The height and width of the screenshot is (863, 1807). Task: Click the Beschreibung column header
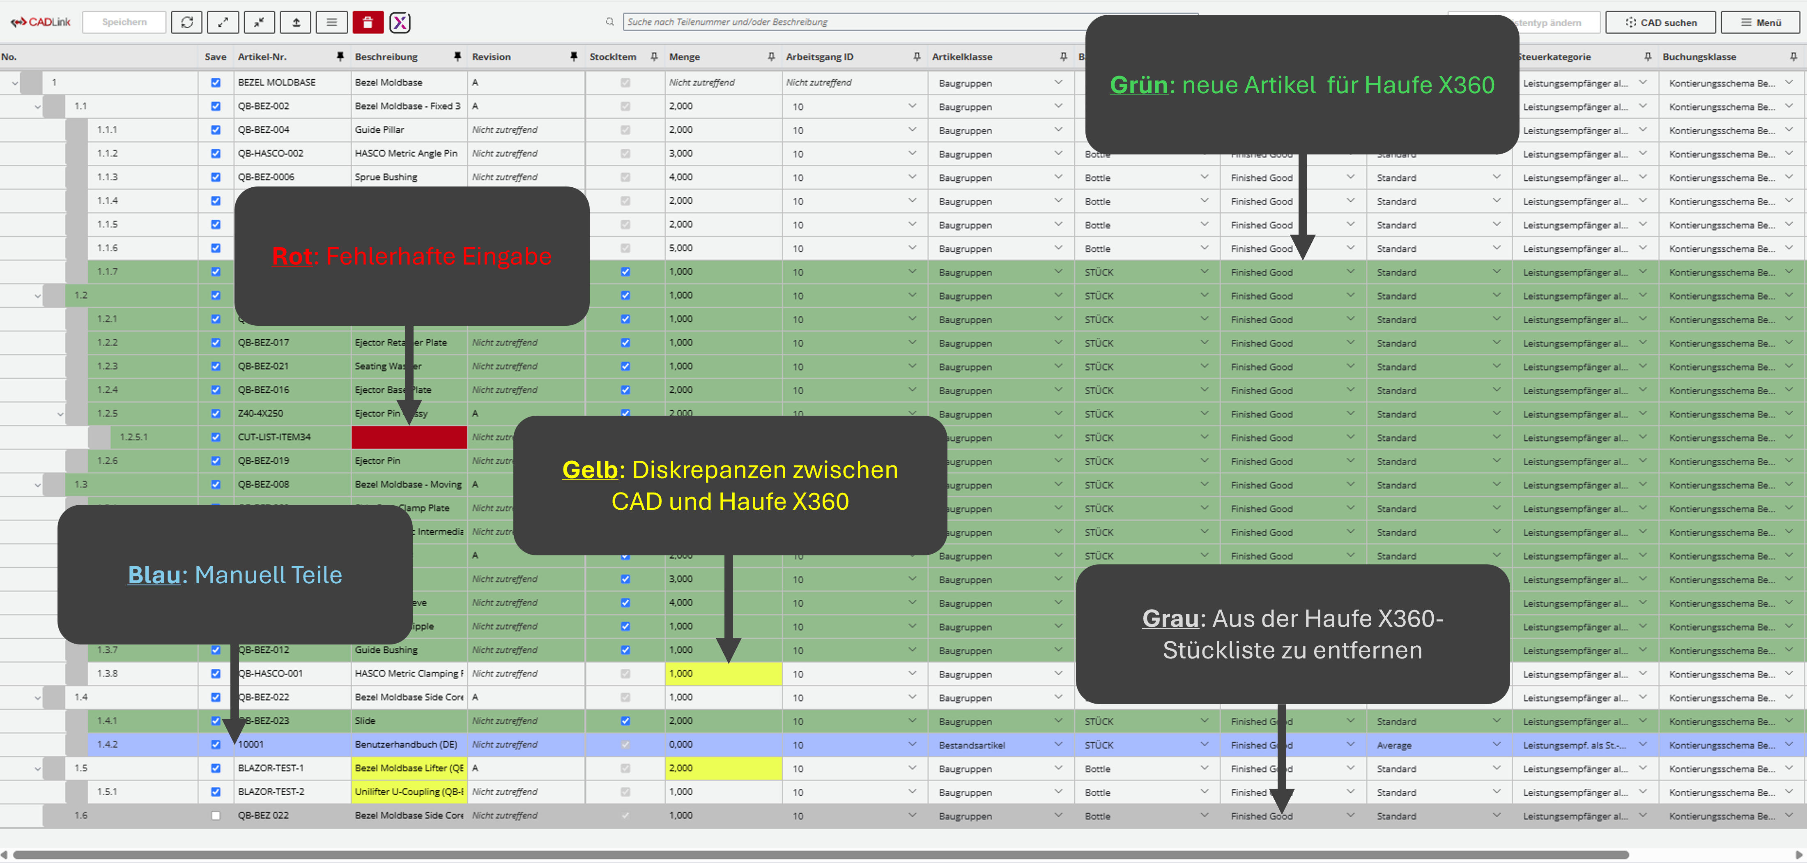(x=386, y=57)
